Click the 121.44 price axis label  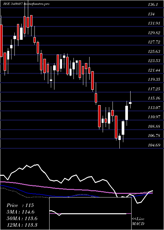click(154, 70)
